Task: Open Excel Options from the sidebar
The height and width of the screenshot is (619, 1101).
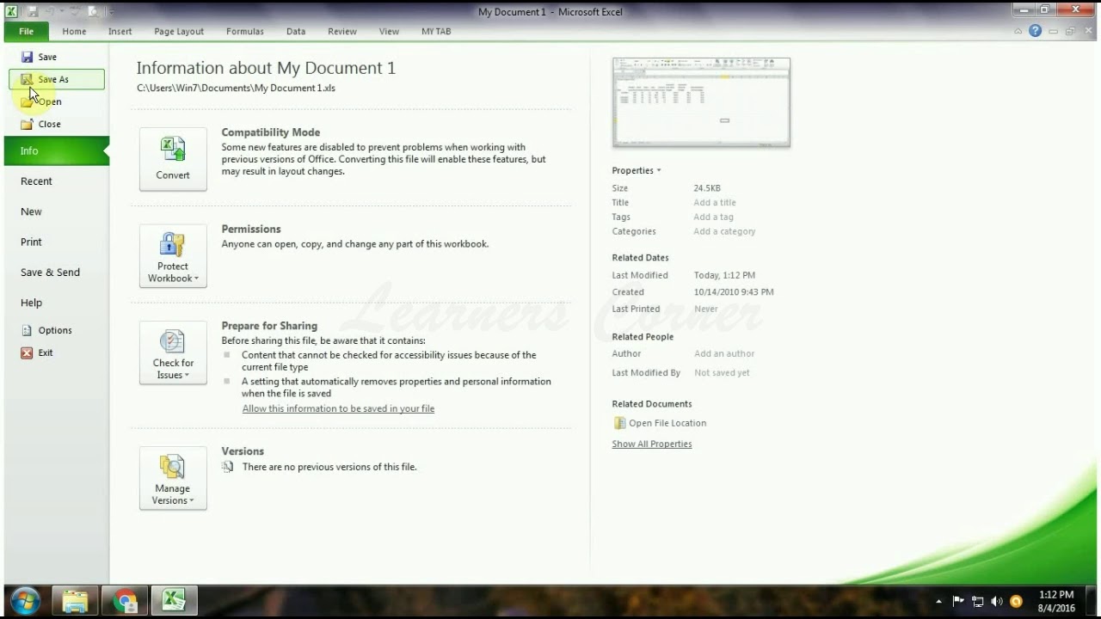Action: click(x=46, y=330)
